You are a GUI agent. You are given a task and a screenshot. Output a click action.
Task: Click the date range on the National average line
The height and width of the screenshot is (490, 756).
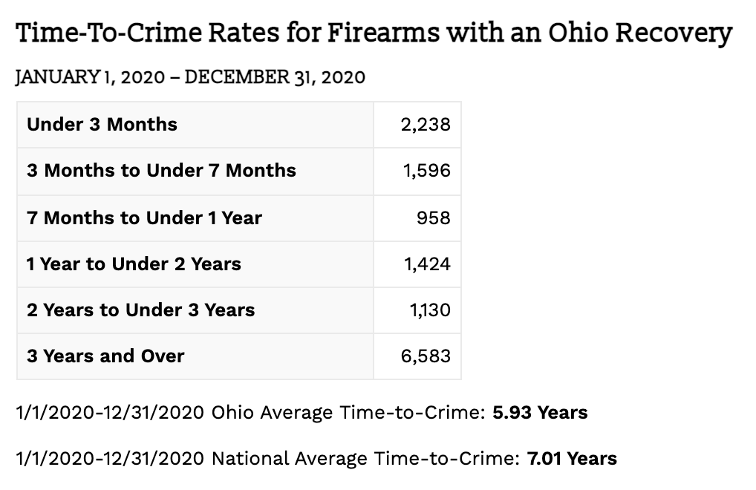[110, 459]
